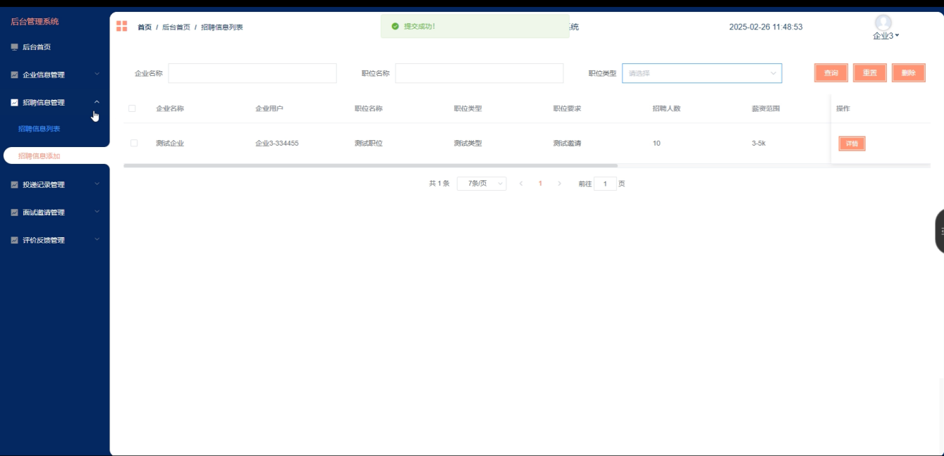The height and width of the screenshot is (456, 944).
Task: Click the 招聘信息列表 breadcrumb text
Action: tap(222, 27)
